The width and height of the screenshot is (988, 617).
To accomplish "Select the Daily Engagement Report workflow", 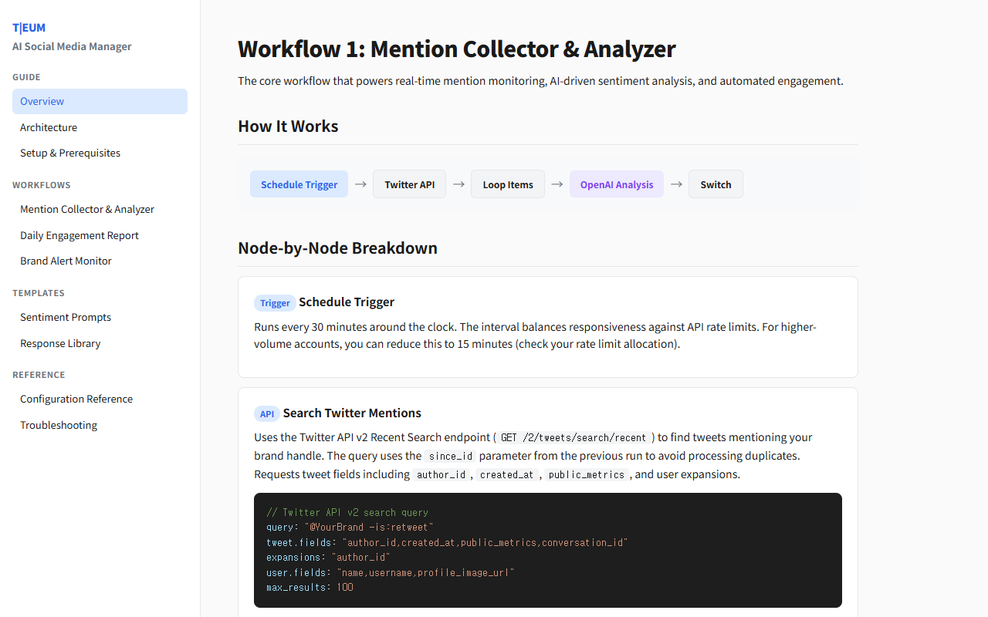I will [80, 235].
